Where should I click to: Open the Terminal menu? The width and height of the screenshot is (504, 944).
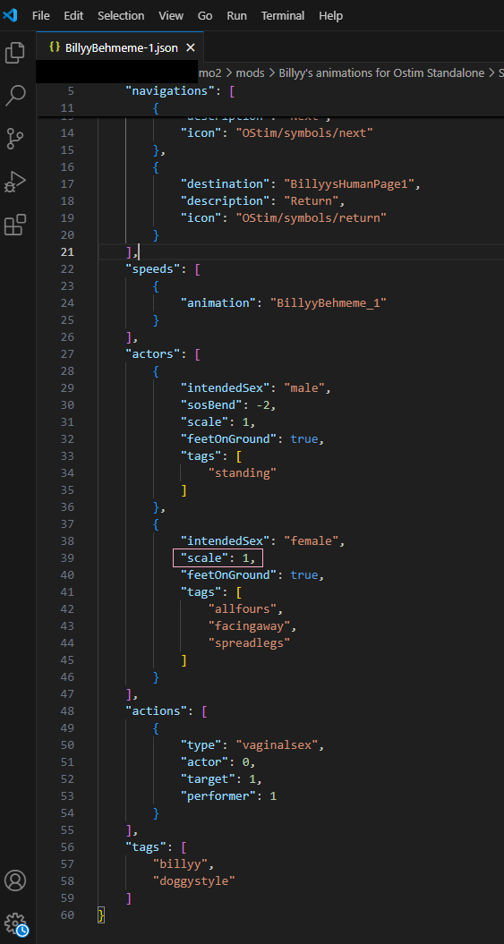284,15
